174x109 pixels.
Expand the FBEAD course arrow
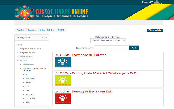click(24, 83)
